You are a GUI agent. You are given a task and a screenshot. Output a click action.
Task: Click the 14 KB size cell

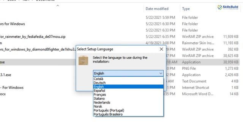click(x=234, y=94)
